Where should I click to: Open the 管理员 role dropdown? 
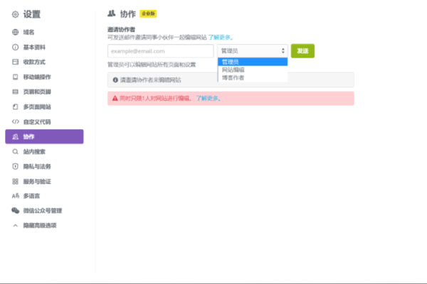coord(253,51)
